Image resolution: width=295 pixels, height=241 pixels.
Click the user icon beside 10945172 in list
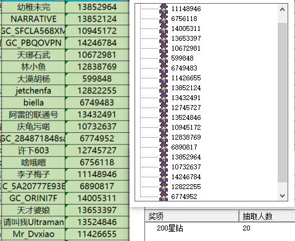(x=164, y=127)
